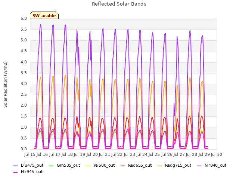The height and width of the screenshot is (179, 239).
Task: Click the 4.5 y-axis tick label
Action: [24, 51]
